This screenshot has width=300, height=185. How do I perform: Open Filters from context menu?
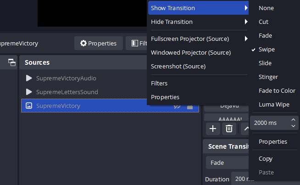point(198,84)
